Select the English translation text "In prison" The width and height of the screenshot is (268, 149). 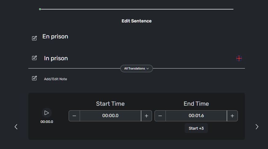pyautogui.click(x=56, y=58)
